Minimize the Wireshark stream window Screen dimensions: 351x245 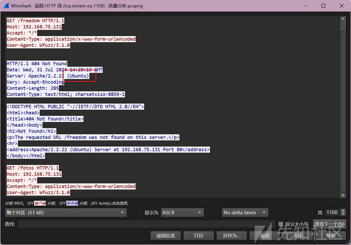(306, 5)
